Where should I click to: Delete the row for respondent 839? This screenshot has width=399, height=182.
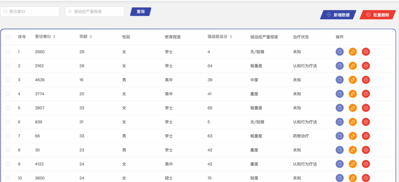[366, 122]
